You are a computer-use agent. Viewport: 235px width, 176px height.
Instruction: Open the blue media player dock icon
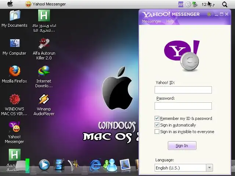[44, 165]
